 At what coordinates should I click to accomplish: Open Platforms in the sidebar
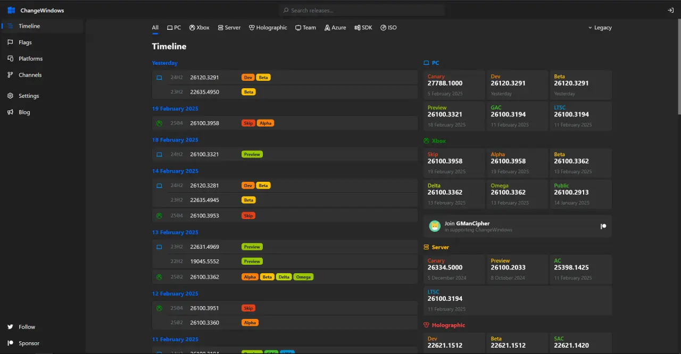click(x=43, y=58)
